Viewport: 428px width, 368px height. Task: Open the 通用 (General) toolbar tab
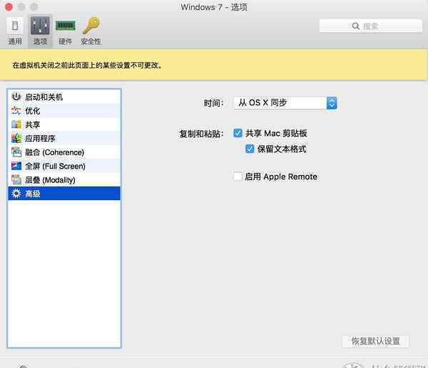point(15,31)
